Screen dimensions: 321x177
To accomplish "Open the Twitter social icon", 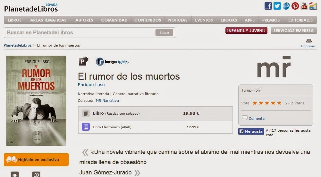I will pyautogui.click(x=277, y=6).
